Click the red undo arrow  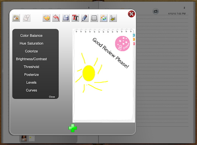click(x=56, y=18)
